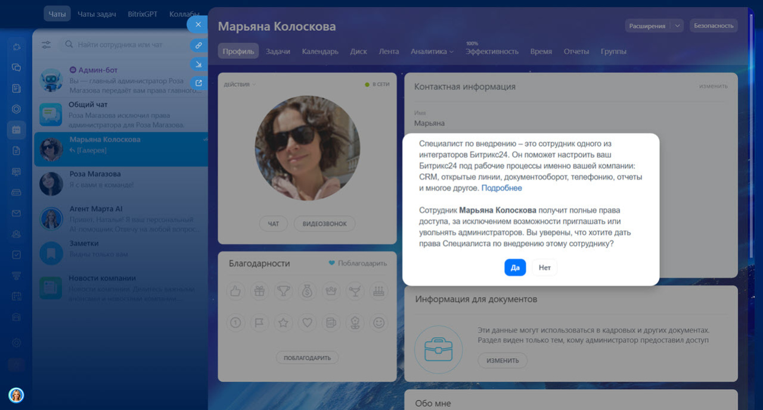This screenshot has height=410, width=763.
Task: Decline with the Нет button
Action: click(x=544, y=268)
